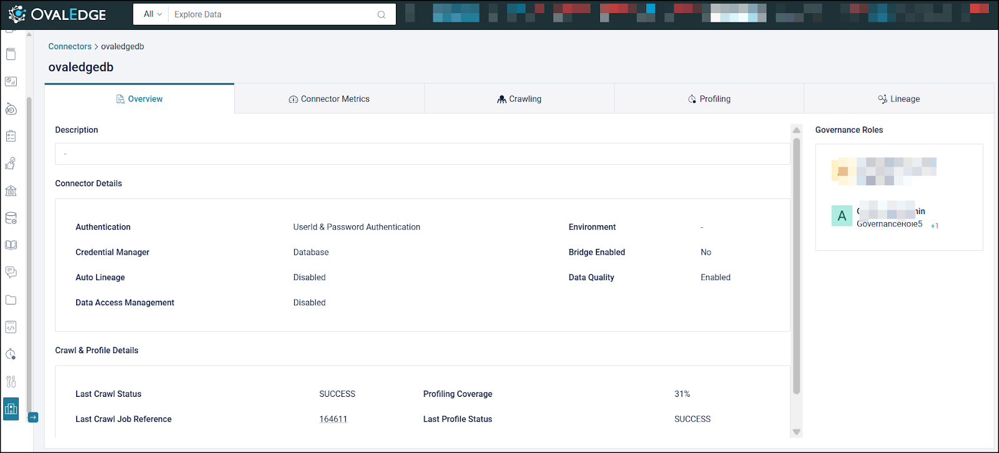The width and height of the screenshot is (999, 453).
Task: Click the highlighted administration icon in sidebar
Action: pos(11,409)
